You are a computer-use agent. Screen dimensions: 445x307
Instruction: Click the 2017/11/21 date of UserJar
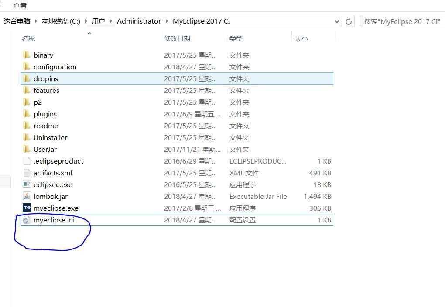click(192, 149)
